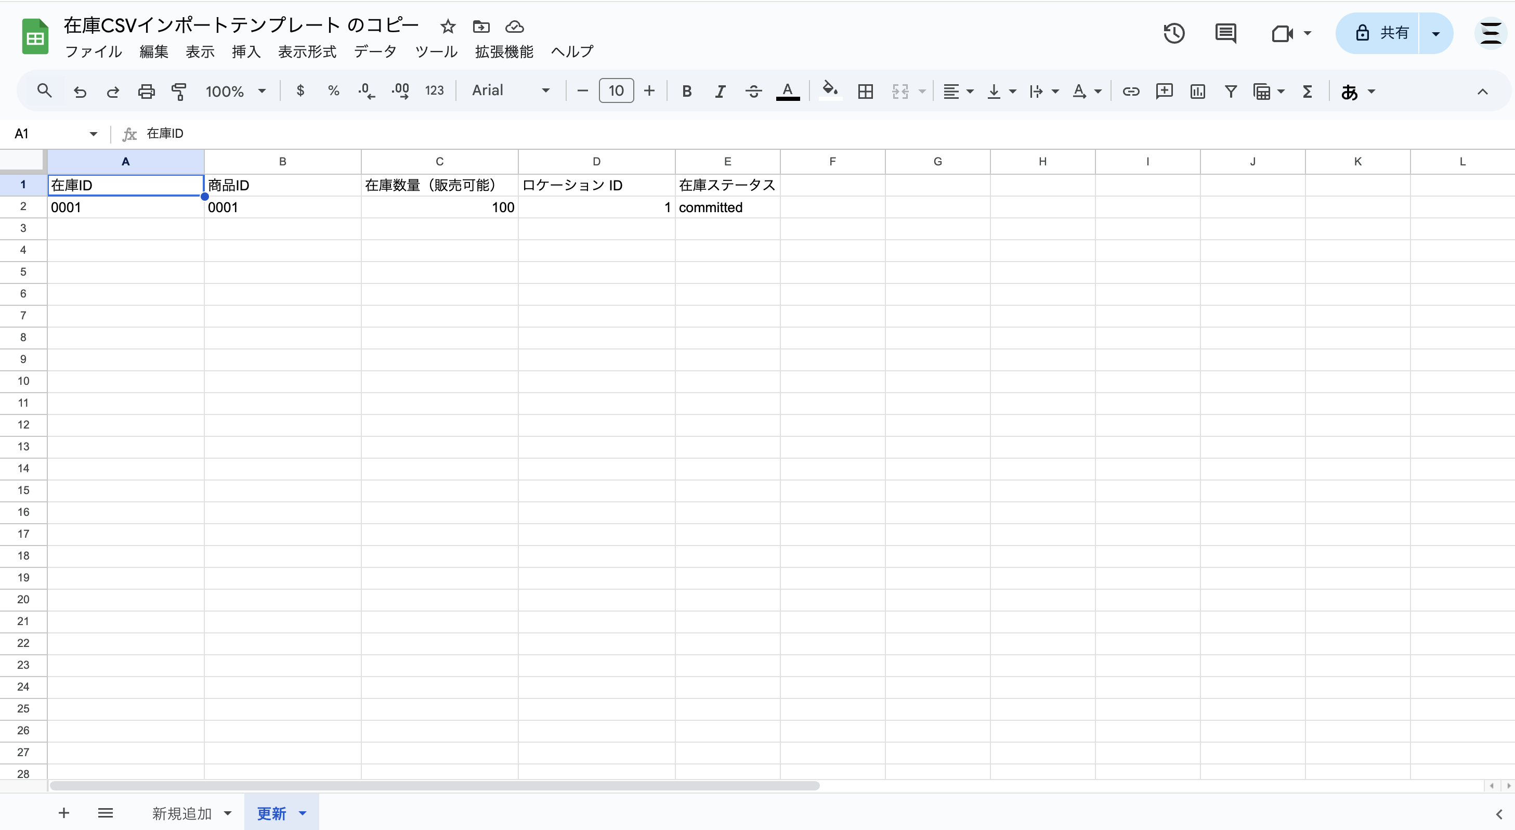Open the borders tool in toolbar

[x=865, y=91]
